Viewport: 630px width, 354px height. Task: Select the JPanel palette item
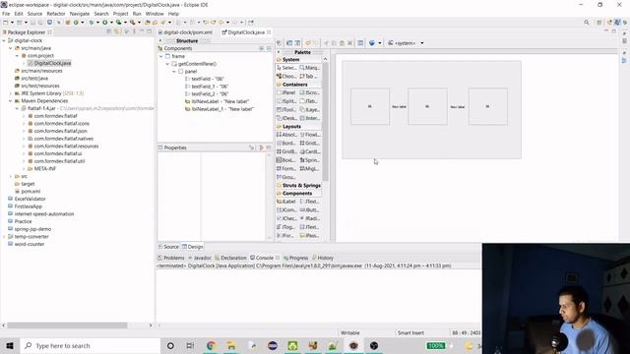[286, 92]
